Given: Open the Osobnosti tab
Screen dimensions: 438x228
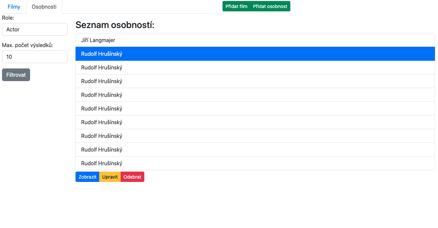Looking at the screenshot, I should tap(44, 7).
